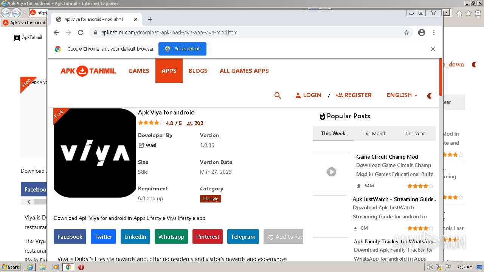This screenshot has width=484, height=272.
Task: Click the 7:34 AM system clock
Action: [465, 267]
